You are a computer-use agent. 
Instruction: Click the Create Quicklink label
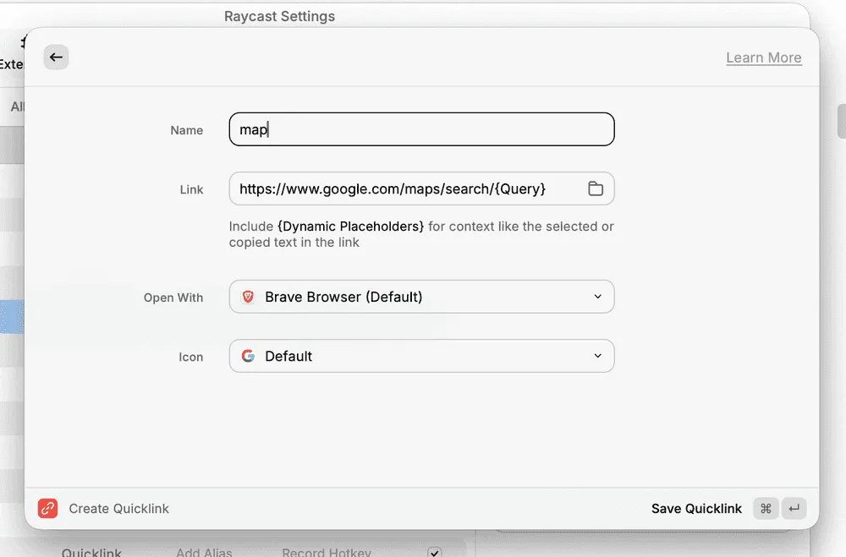tap(118, 509)
